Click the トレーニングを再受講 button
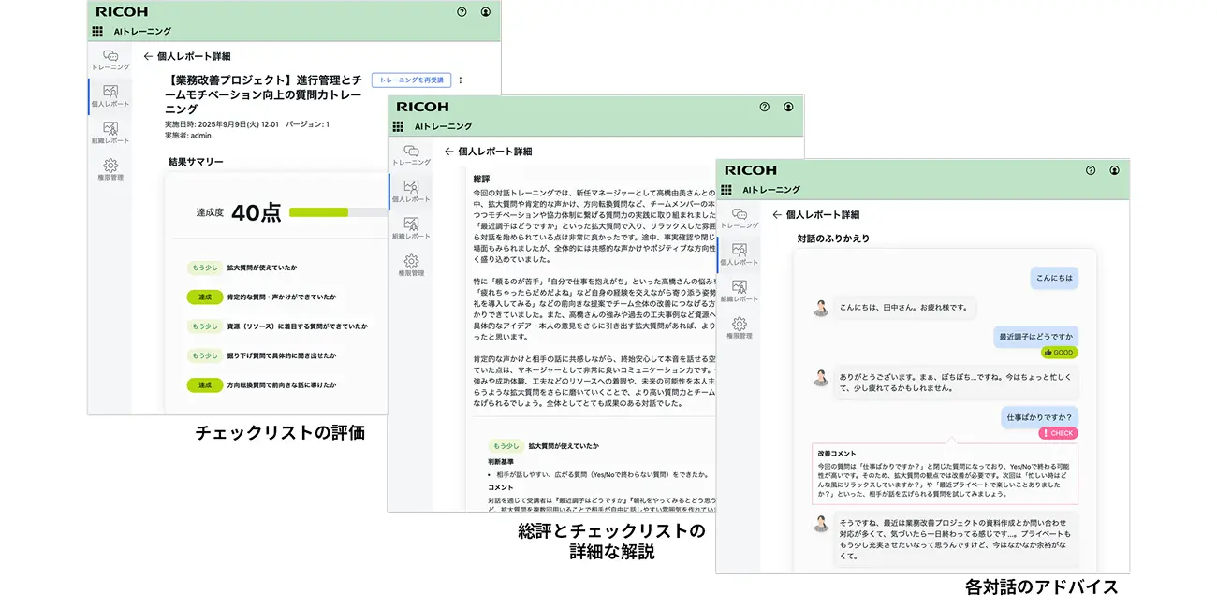Screen dimensions: 1217x608 click(x=411, y=80)
